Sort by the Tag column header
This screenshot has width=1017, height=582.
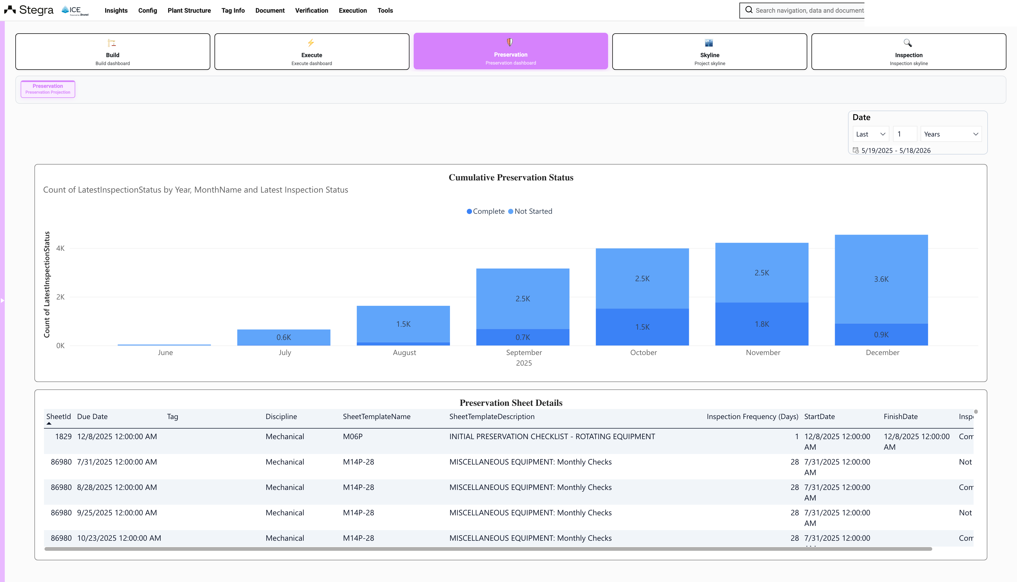[172, 416]
